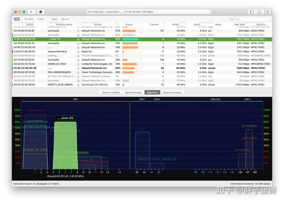284x202 pixels.
Task: Sort table by Security column header
Action: coord(261,24)
